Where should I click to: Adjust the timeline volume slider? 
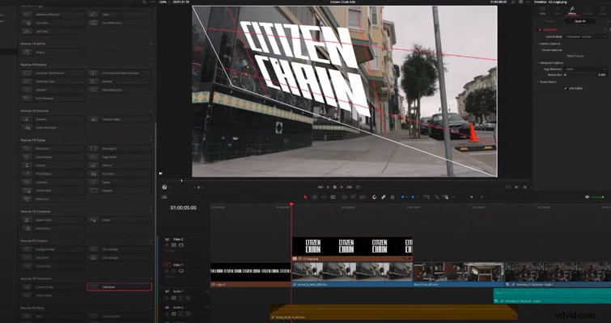[x=598, y=197]
